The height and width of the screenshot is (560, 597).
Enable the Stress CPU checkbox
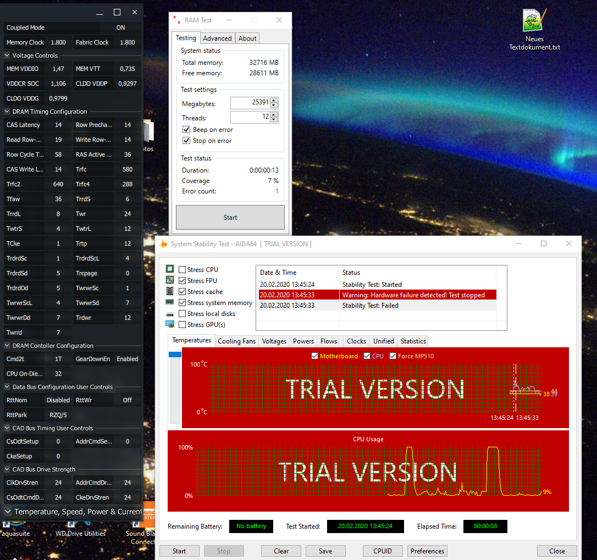(183, 269)
